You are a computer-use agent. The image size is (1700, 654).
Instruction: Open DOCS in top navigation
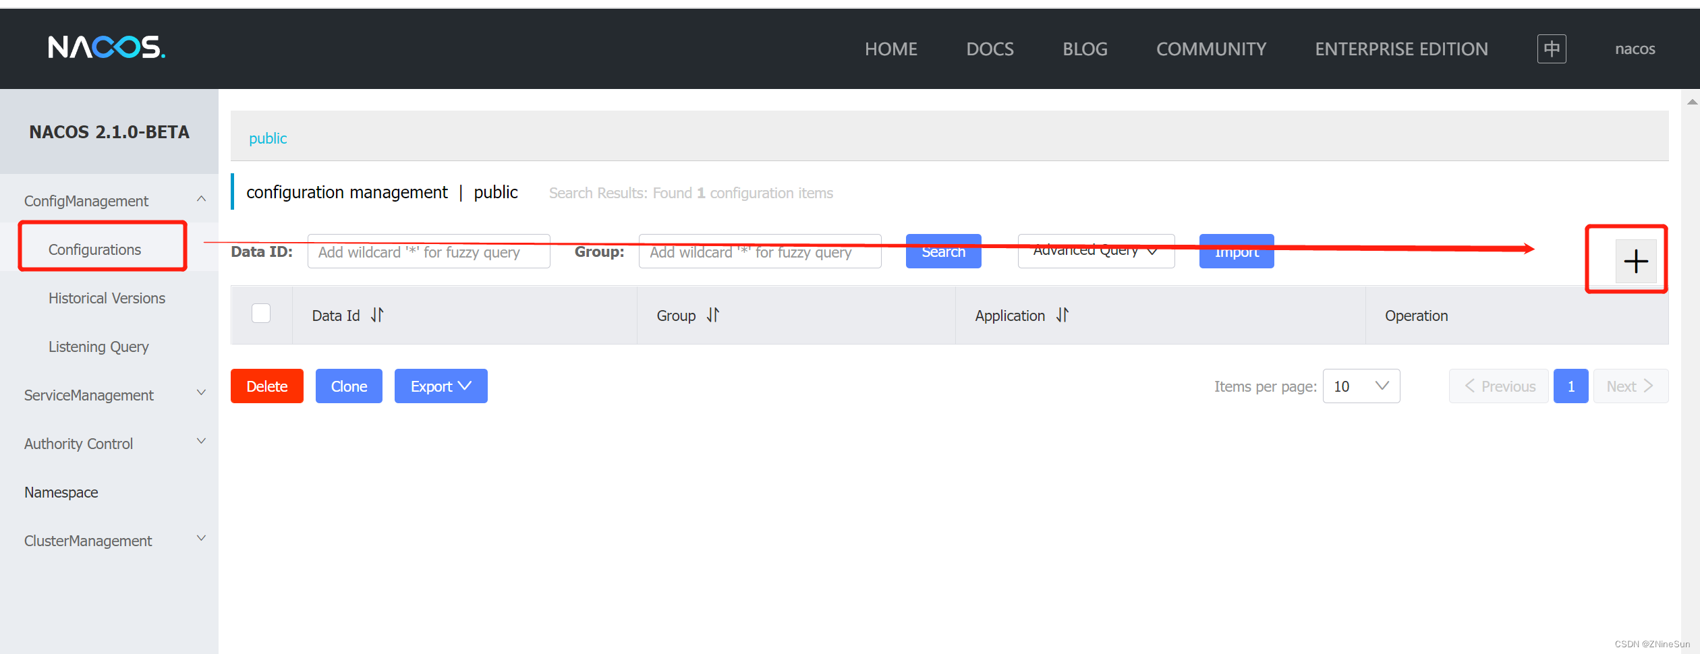click(990, 49)
